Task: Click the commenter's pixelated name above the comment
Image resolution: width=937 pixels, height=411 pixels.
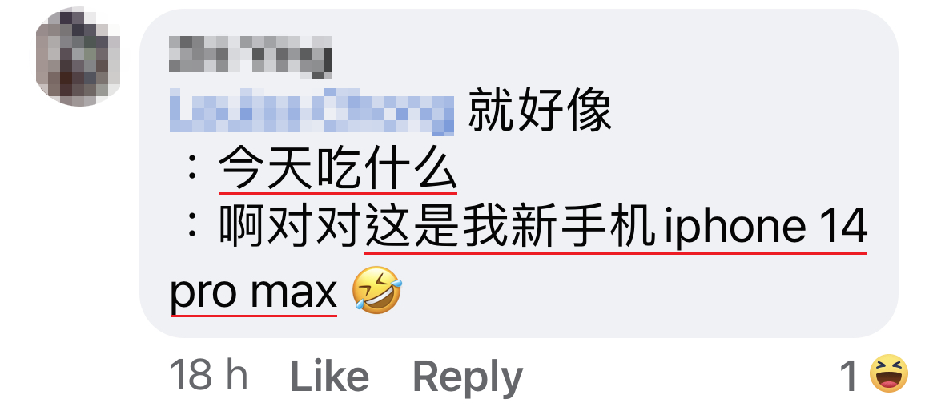Action: coord(251,57)
